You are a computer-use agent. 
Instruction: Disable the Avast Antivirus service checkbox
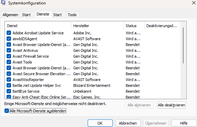(9, 50)
